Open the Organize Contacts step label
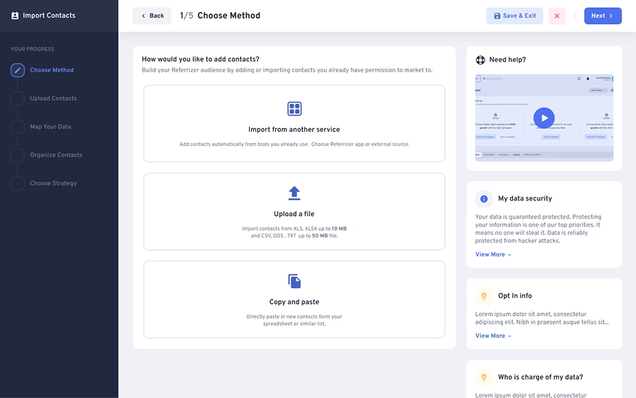636x398 pixels. [x=56, y=154]
